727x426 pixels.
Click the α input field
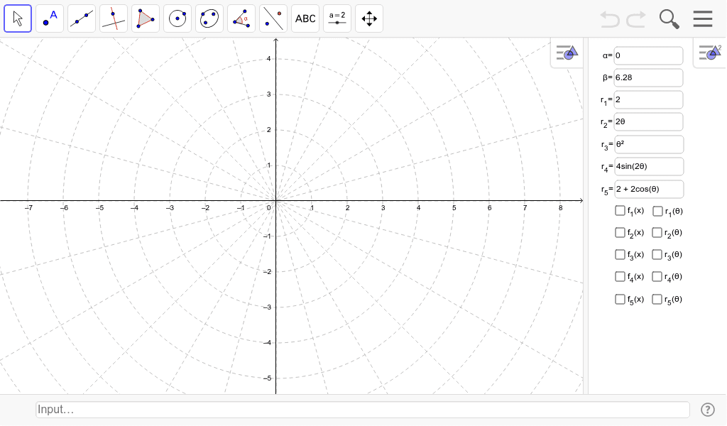pos(648,55)
